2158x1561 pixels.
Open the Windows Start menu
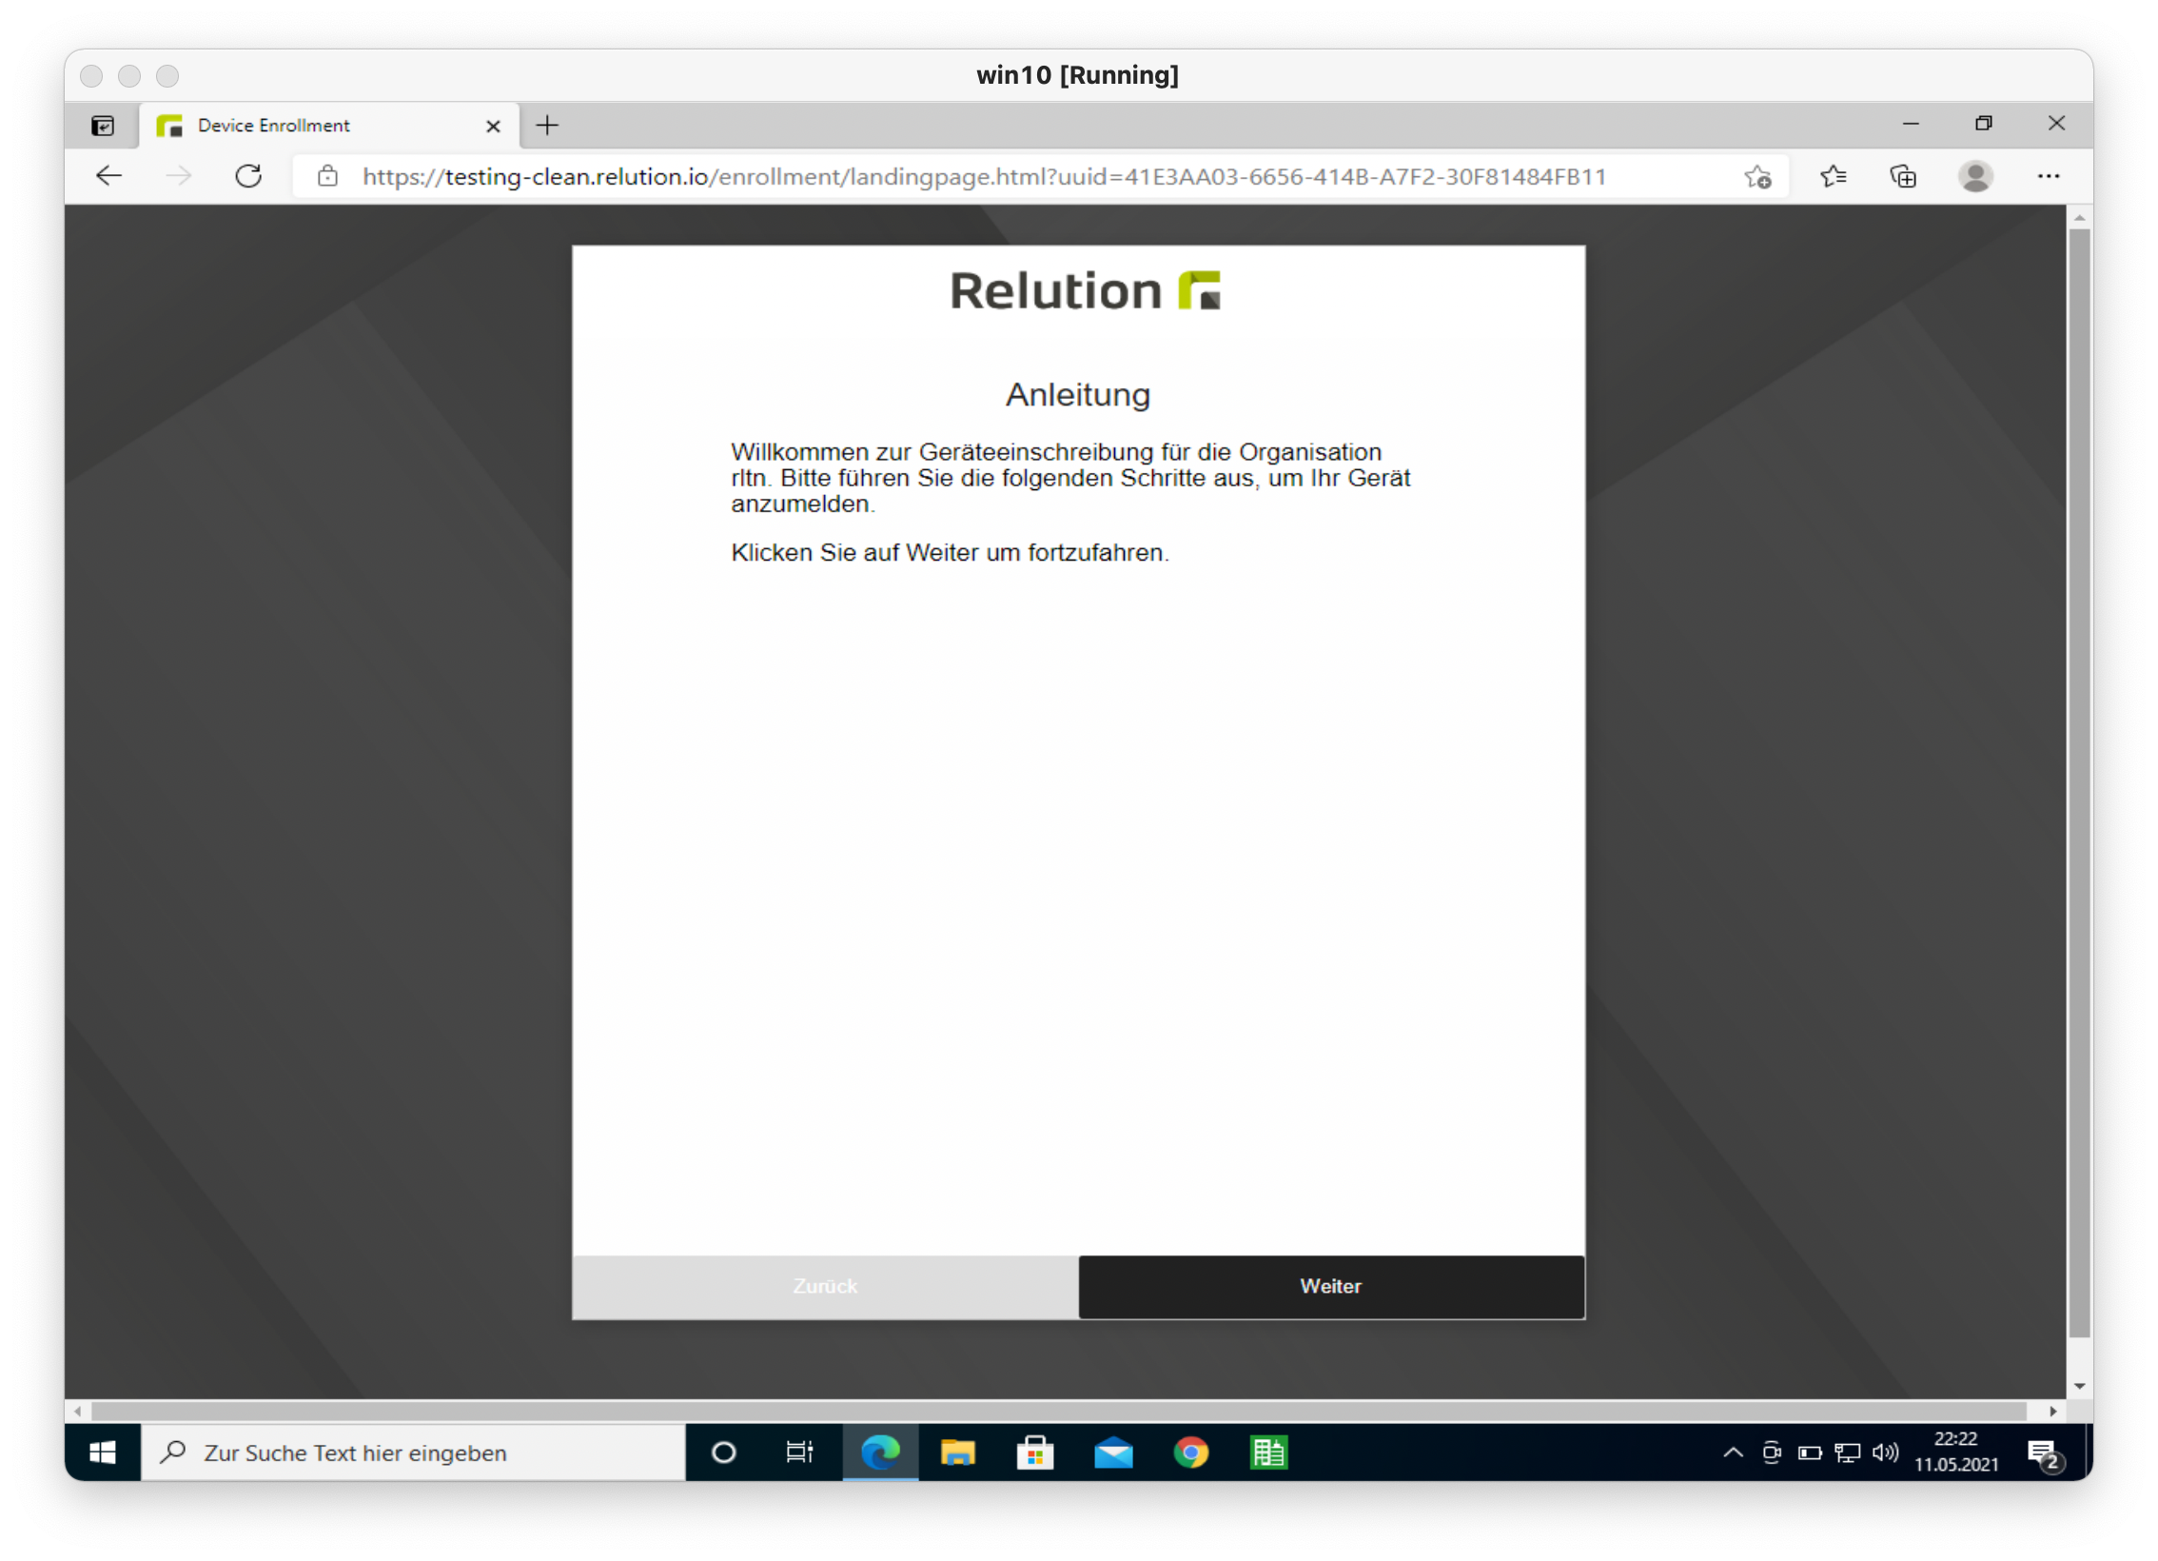tap(103, 1452)
